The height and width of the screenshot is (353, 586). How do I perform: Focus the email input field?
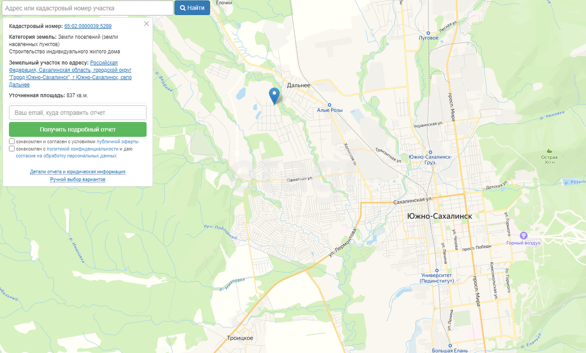[x=78, y=113]
